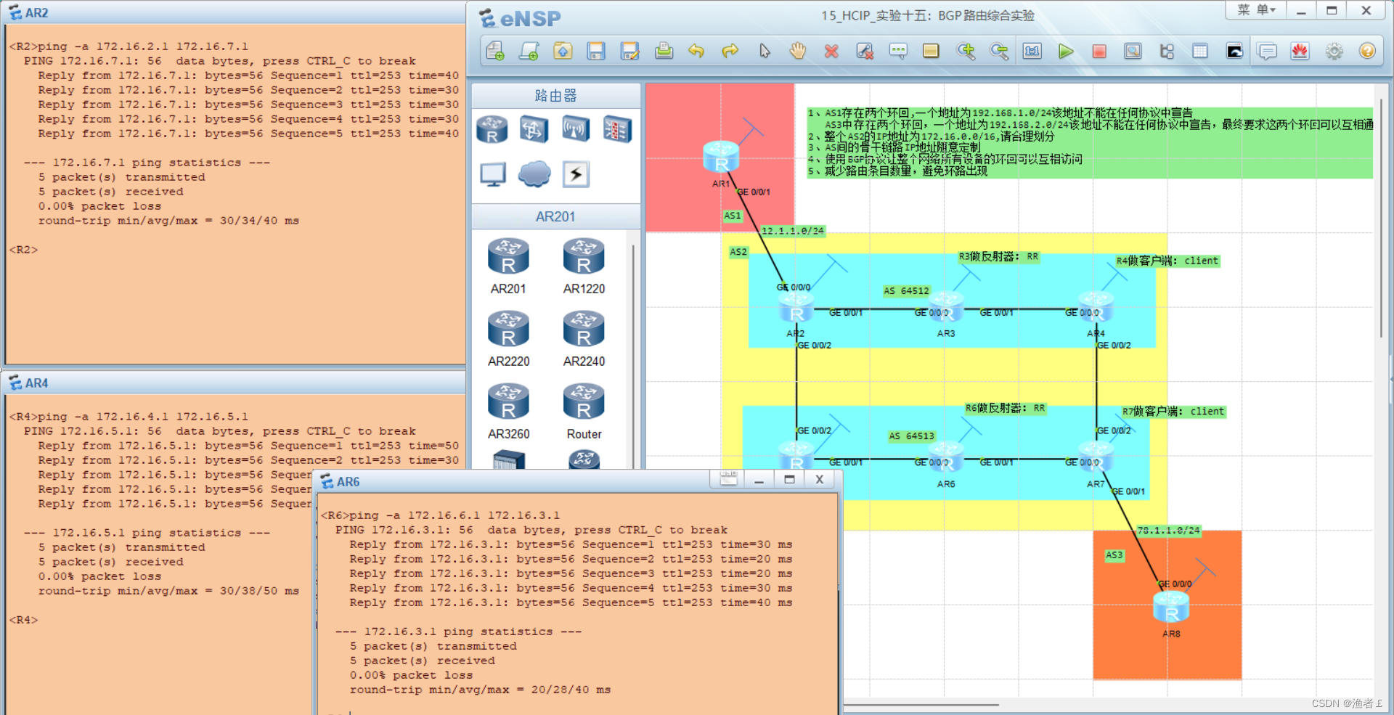
Task: Select the router device category icon
Action: [492, 130]
